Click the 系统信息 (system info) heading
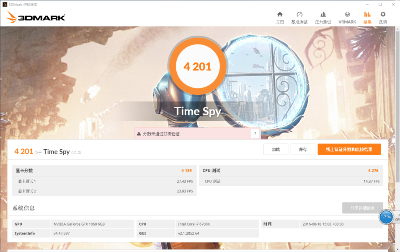Viewport: 400px width, 252px height. point(23,208)
